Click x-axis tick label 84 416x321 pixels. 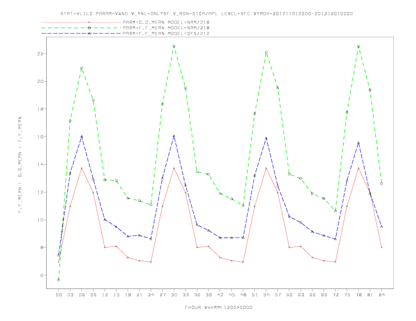click(x=381, y=295)
